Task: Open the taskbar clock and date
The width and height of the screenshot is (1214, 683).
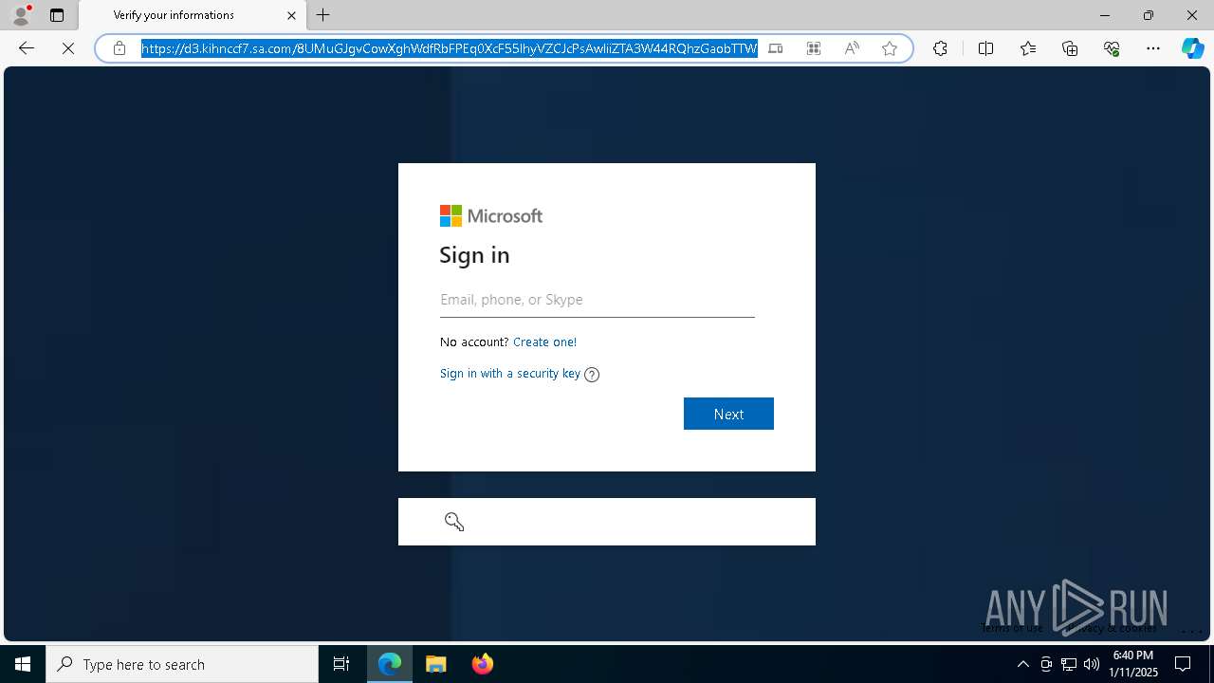Action: click(1133, 664)
